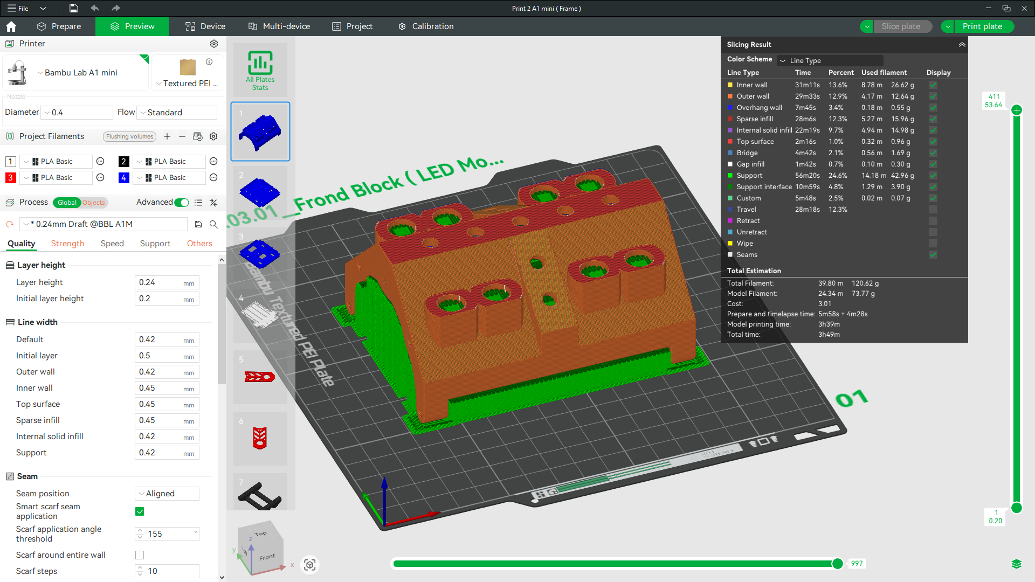Add a filament with the plus icon
This screenshot has height=582, width=1035.
(167, 136)
